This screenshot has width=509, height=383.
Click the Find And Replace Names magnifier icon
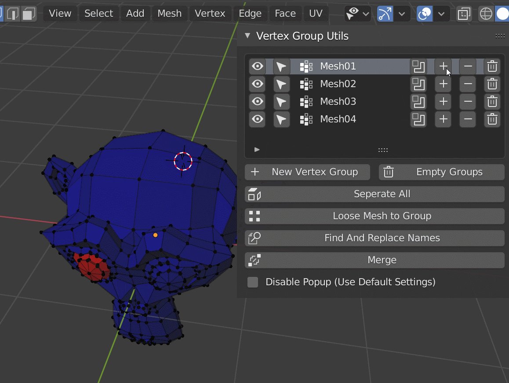(254, 238)
